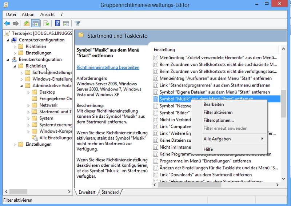The image size is (291, 206).
Task: Select Alle Einstellungen in the tree
Action: [x=56, y=138]
